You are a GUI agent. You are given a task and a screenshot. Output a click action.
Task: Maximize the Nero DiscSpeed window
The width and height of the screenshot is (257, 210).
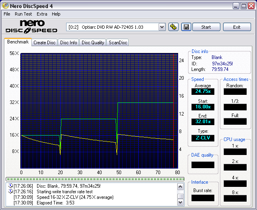click(x=243, y=6)
